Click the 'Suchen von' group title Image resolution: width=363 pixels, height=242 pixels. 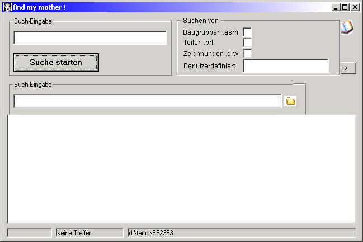[200, 21]
